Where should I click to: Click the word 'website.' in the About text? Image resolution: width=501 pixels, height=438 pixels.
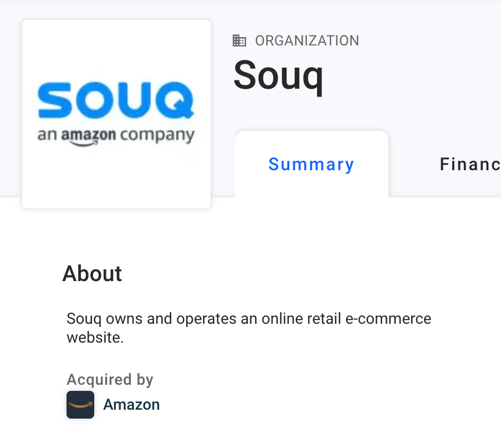(95, 337)
